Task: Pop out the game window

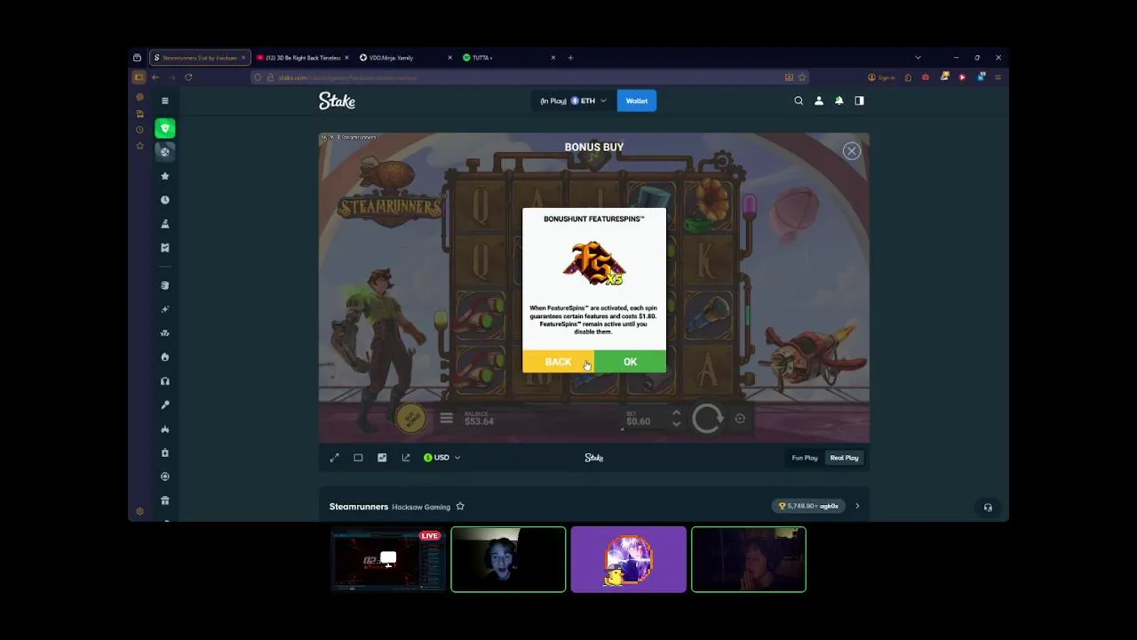Action: [x=406, y=458]
